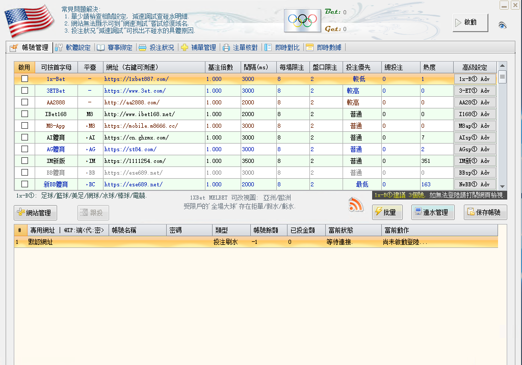Enable the 3ETBet row checkbox
This screenshot has width=522, height=365.
tap(24, 91)
